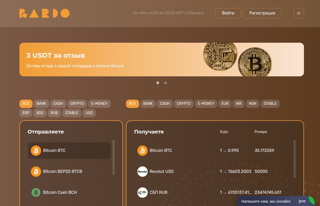Viewport: 320px width, 206px height.
Task: Click rate '1 → 0.995'
Action: point(229,151)
